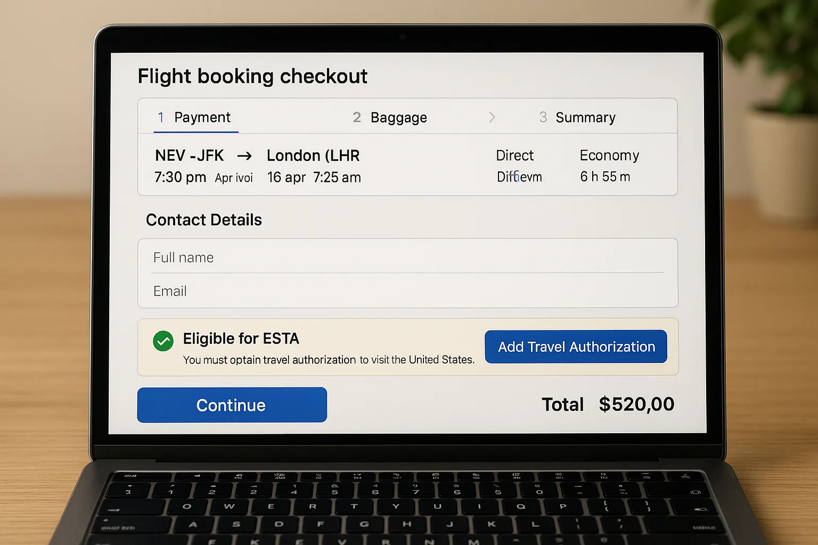Select the Direct flight indicator

[514, 155]
